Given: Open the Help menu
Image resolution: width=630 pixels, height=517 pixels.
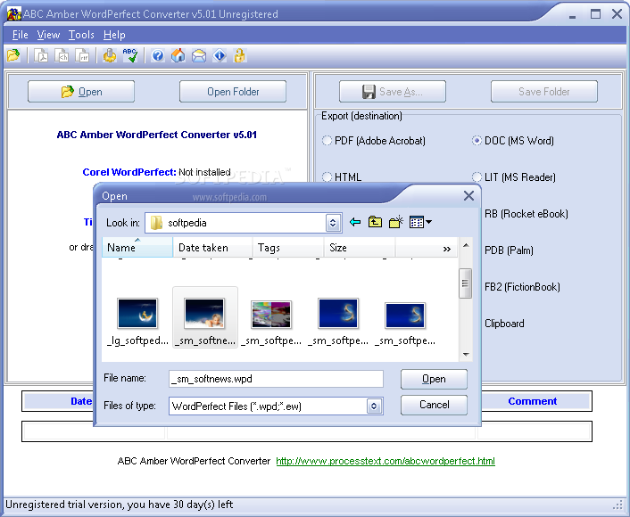Looking at the screenshot, I should click(x=114, y=35).
